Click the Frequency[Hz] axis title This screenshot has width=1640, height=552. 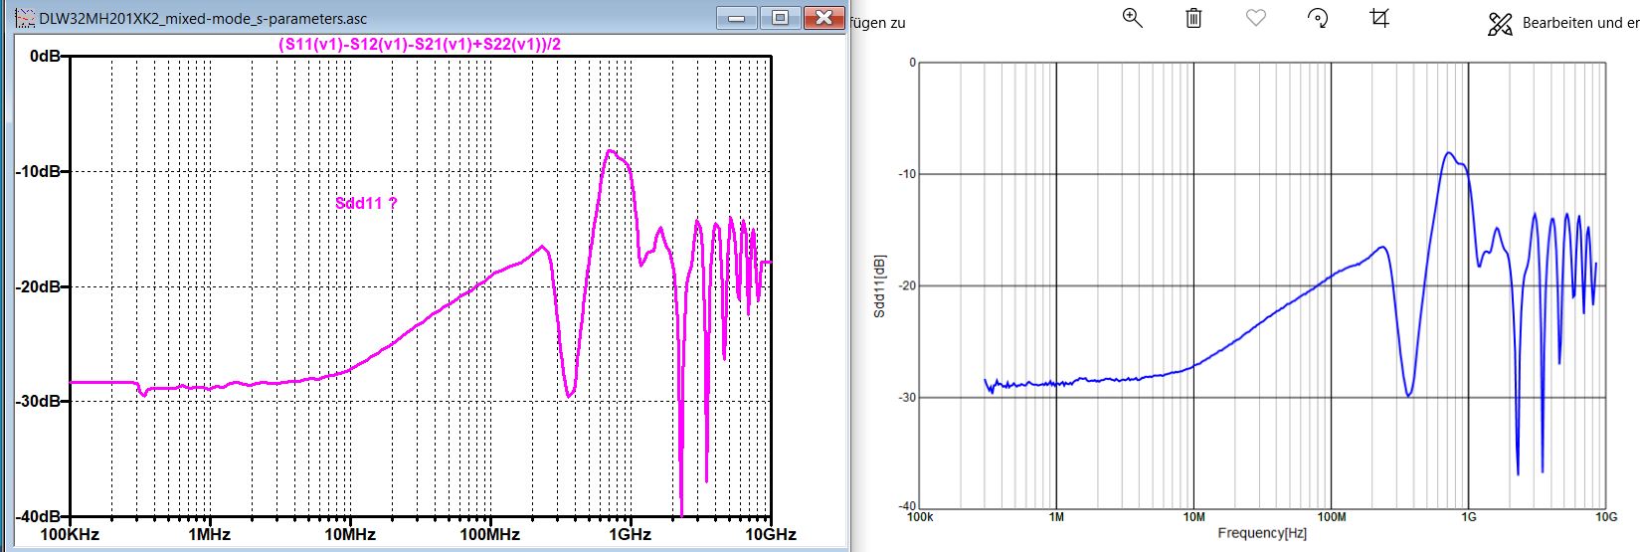tap(1262, 533)
